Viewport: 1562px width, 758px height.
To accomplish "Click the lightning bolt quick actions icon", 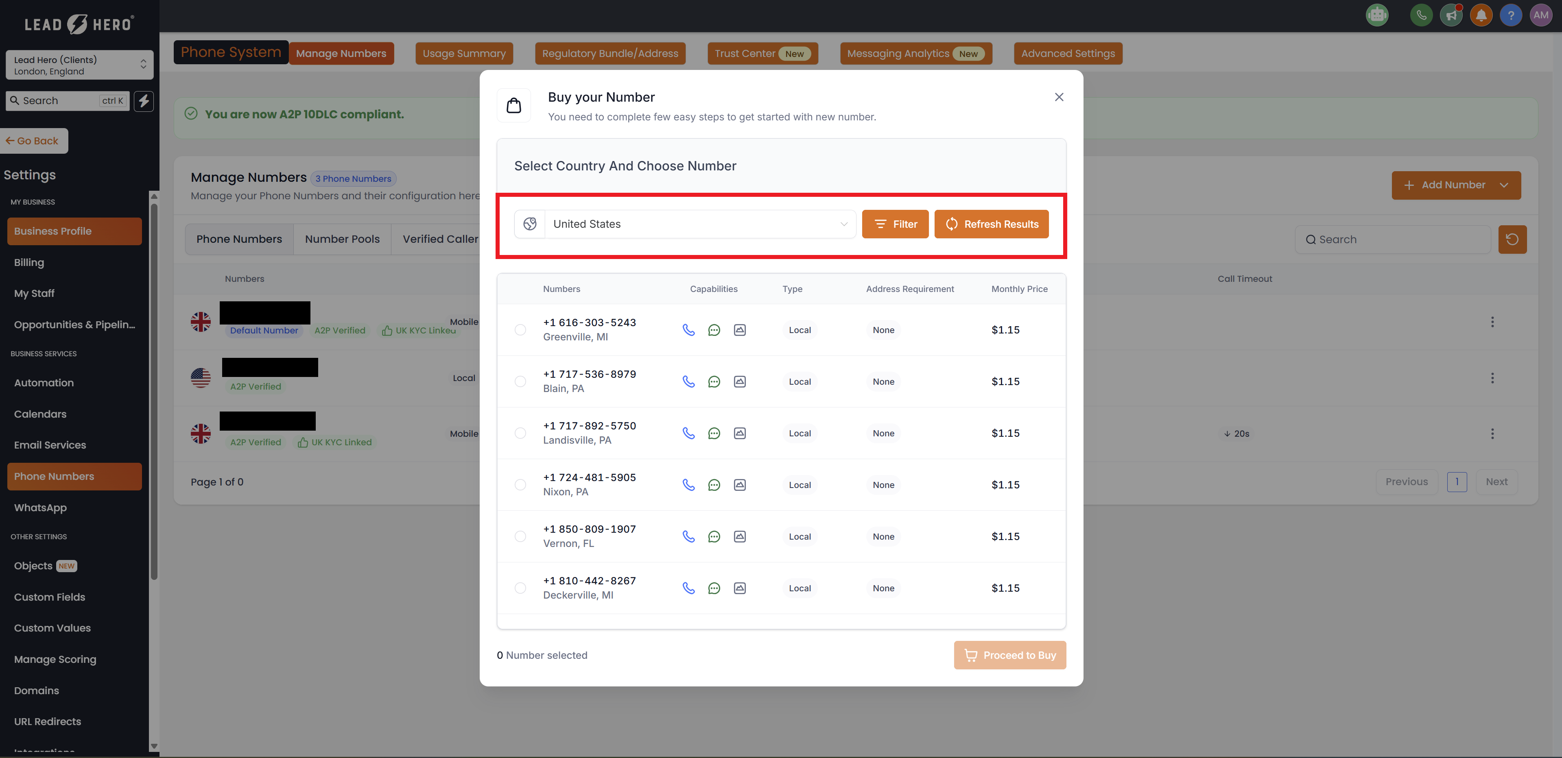I will (x=144, y=100).
